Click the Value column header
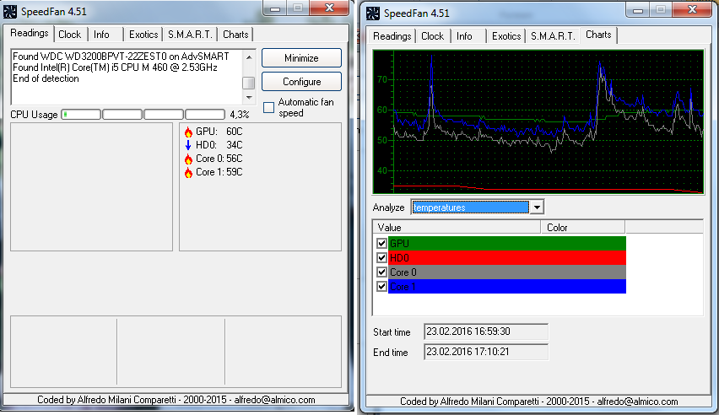Viewport: 719px width, 415px height. coord(457,228)
